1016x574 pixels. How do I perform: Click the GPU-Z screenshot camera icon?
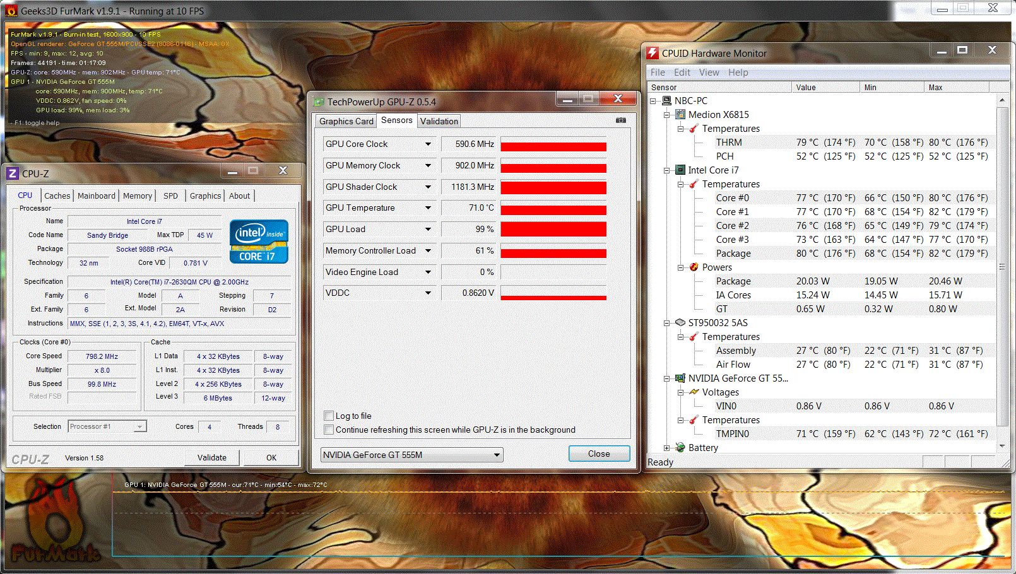[x=621, y=120]
